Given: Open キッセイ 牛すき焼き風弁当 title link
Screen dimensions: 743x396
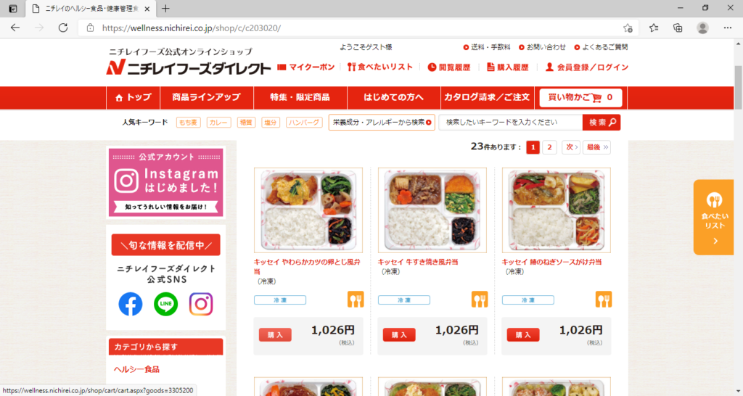Looking at the screenshot, I should click(418, 262).
